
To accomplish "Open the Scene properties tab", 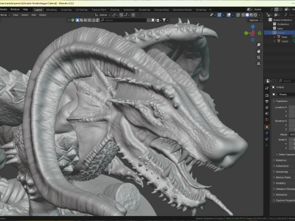I will 267,114.
